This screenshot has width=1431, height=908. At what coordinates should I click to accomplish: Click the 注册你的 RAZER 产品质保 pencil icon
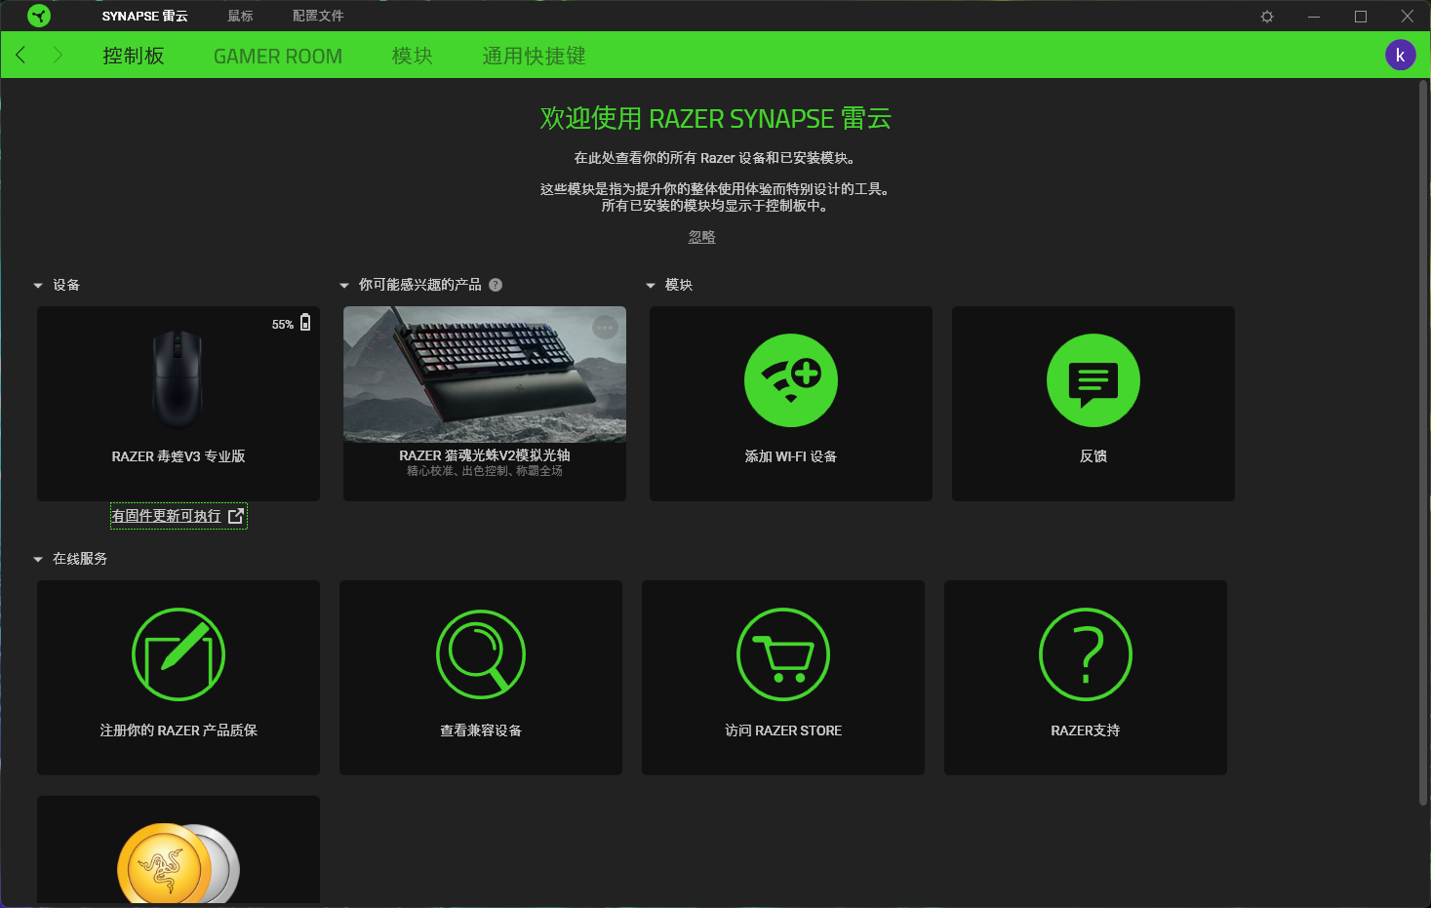coord(179,654)
